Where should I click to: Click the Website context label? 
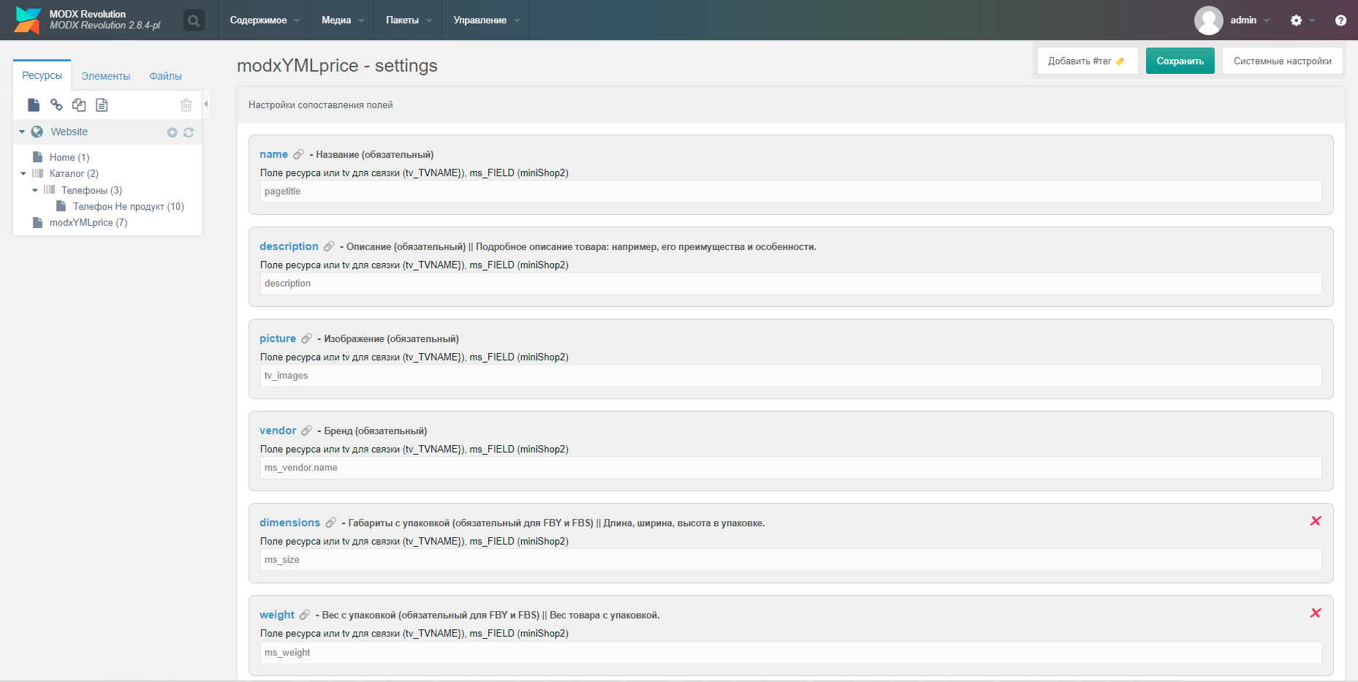[x=69, y=132]
